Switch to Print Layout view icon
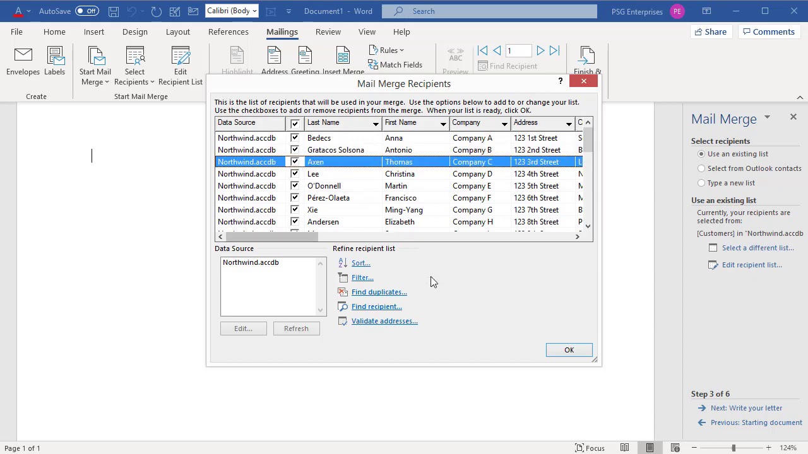Screen dimensions: 808x454 650,448
